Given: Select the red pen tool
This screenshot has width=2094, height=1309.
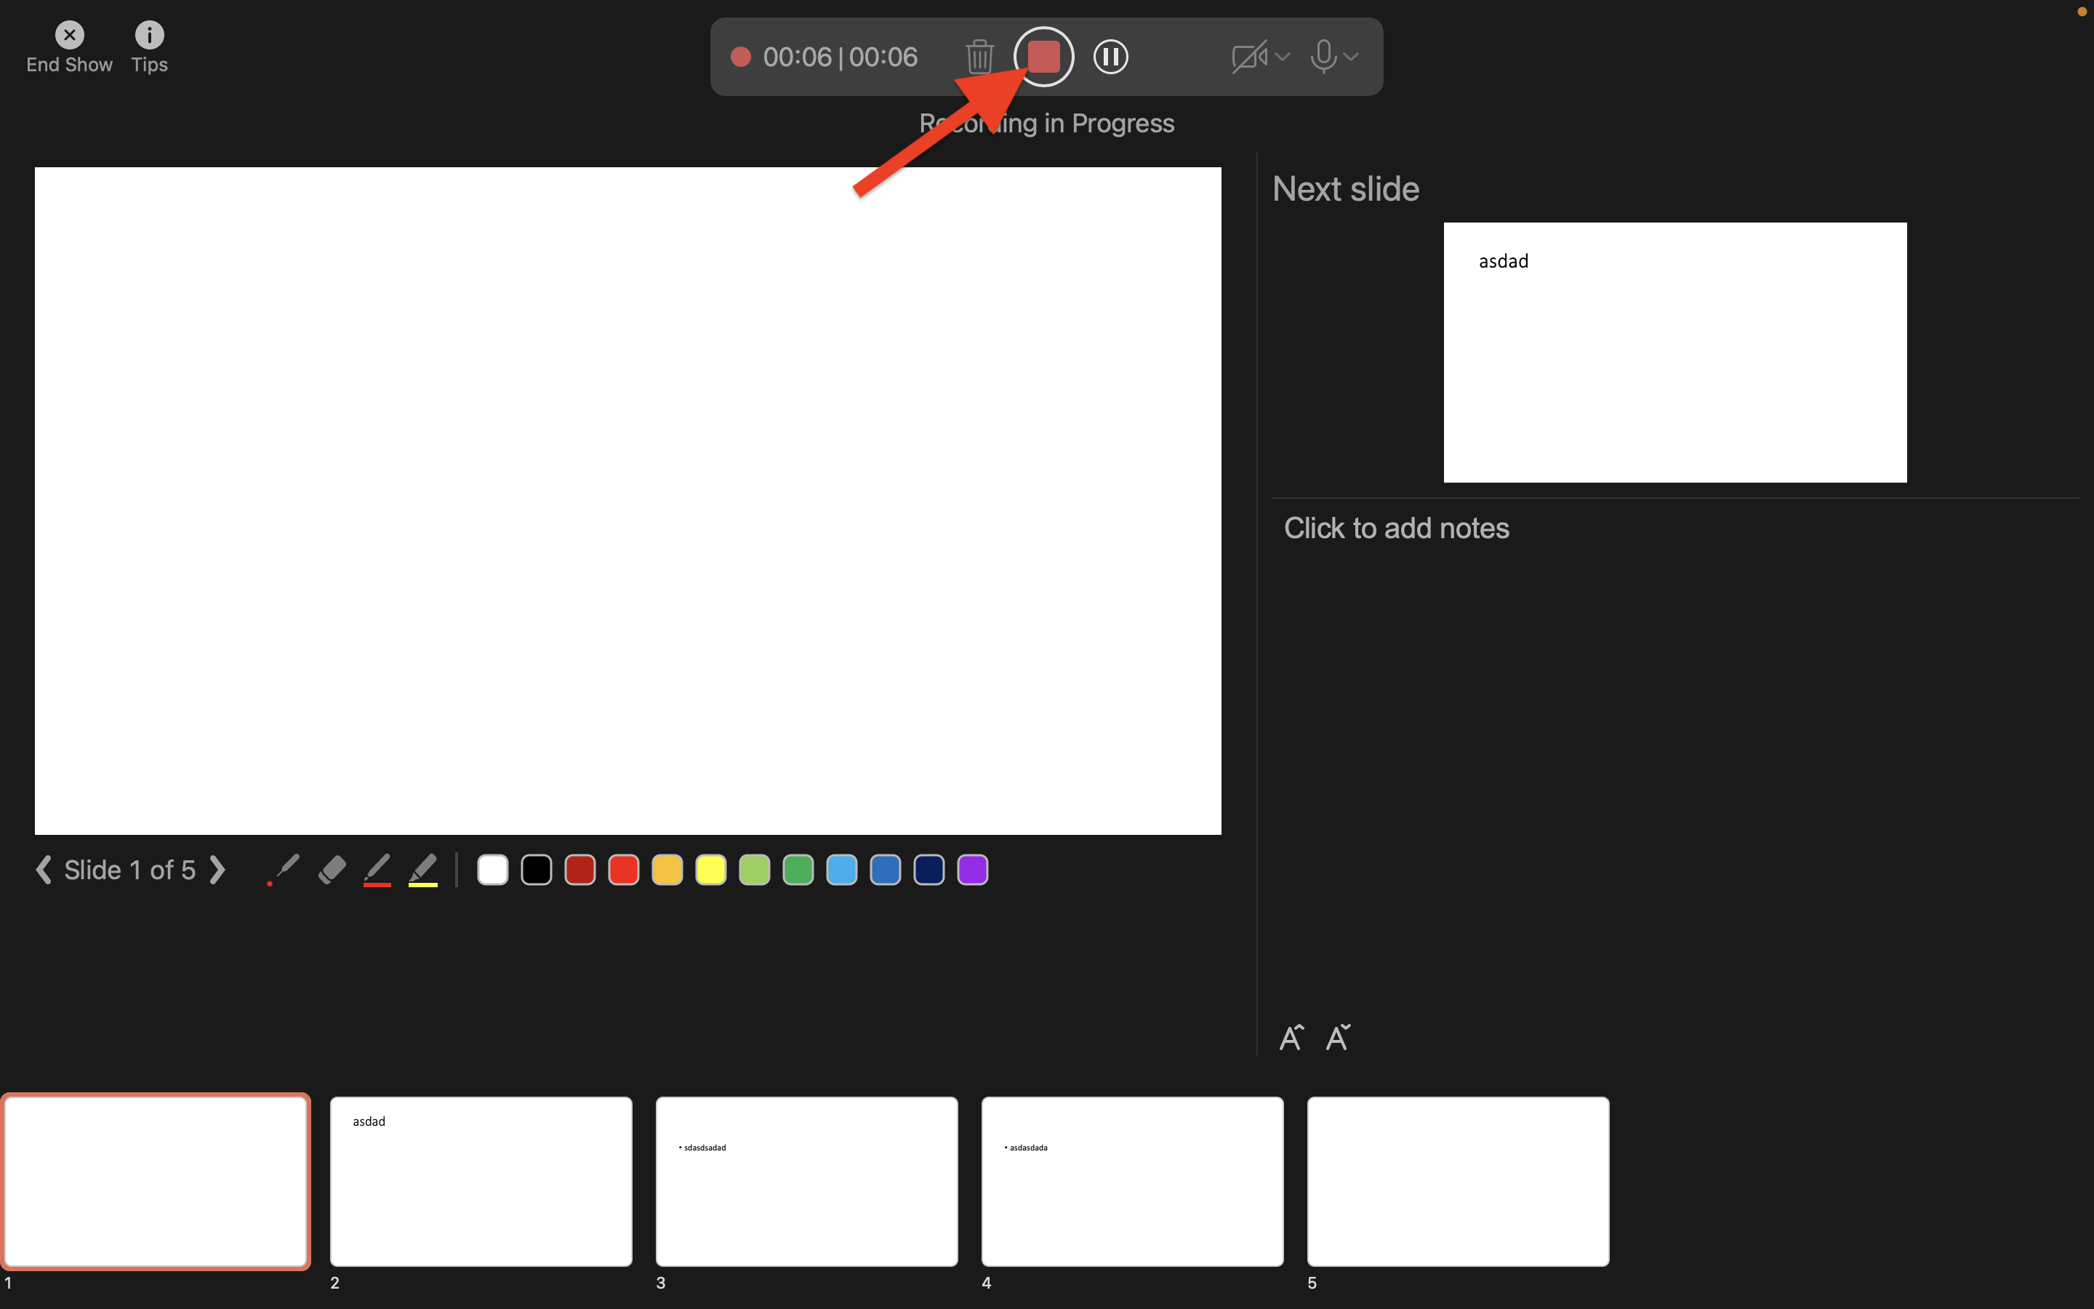Looking at the screenshot, I should tap(377, 869).
